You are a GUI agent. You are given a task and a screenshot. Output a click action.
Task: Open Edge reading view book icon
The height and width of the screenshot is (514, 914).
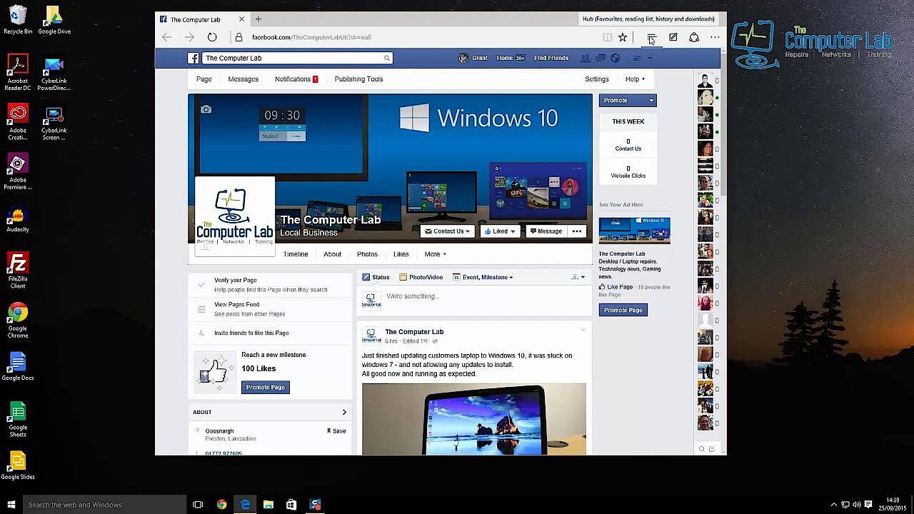607,37
